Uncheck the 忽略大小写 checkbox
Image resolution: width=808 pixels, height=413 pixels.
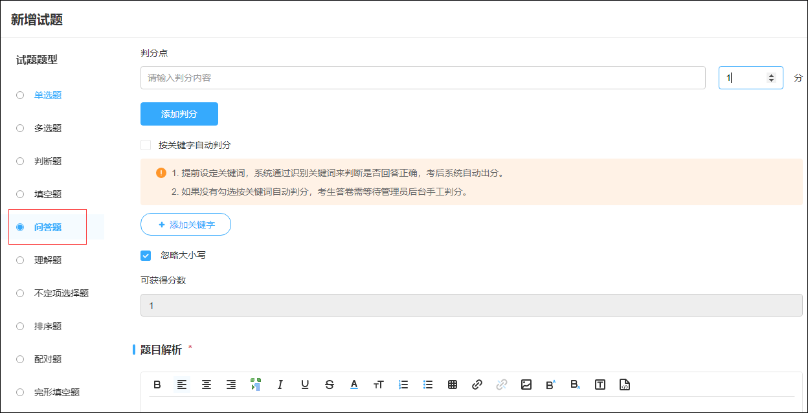pyautogui.click(x=146, y=256)
